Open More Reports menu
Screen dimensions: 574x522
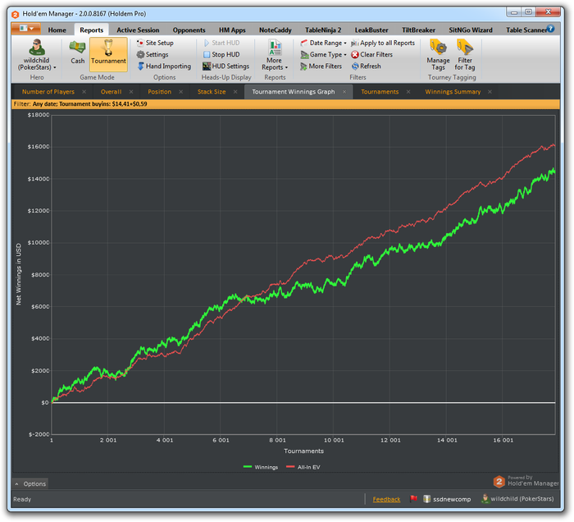pos(275,55)
